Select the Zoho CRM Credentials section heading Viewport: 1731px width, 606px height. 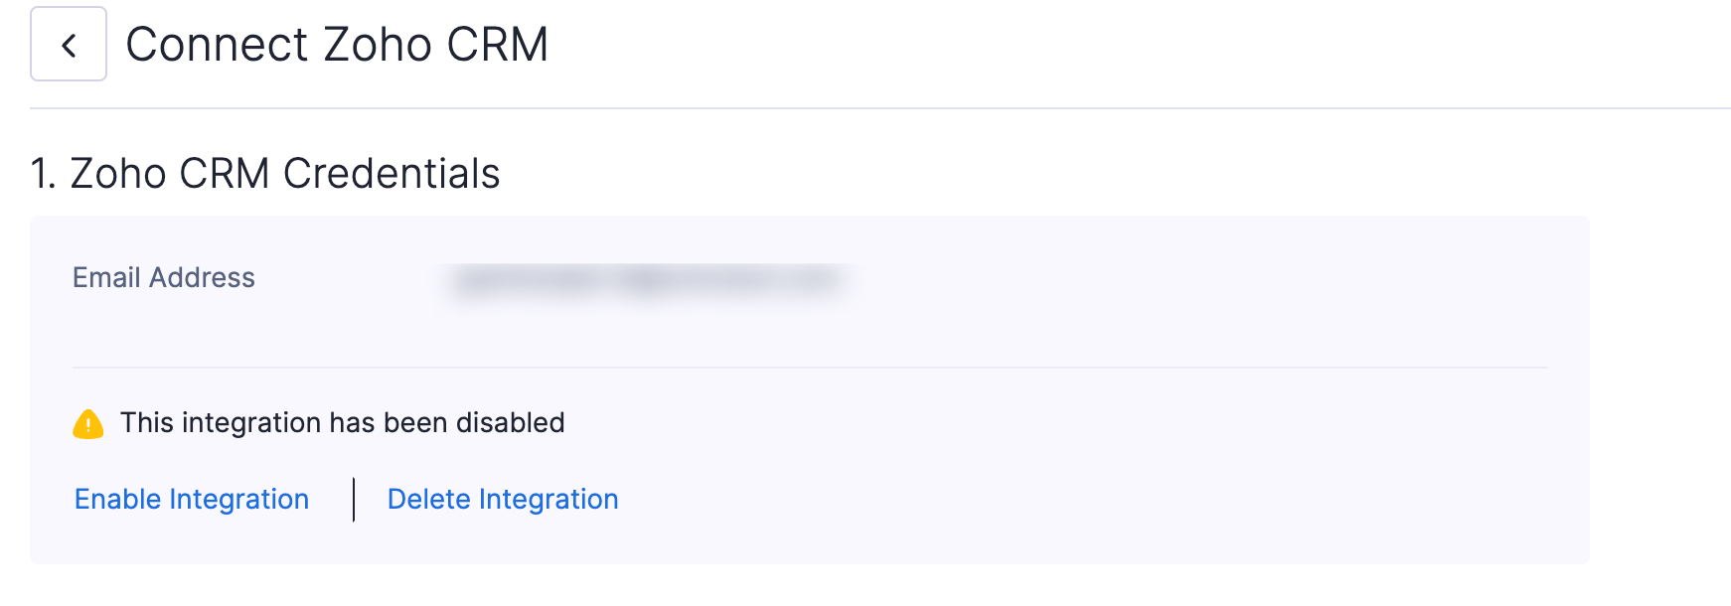click(264, 173)
